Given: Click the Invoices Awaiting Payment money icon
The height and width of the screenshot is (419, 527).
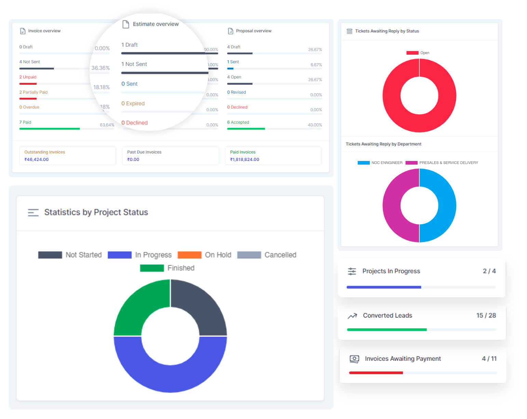Looking at the screenshot, I should [x=354, y=359].
